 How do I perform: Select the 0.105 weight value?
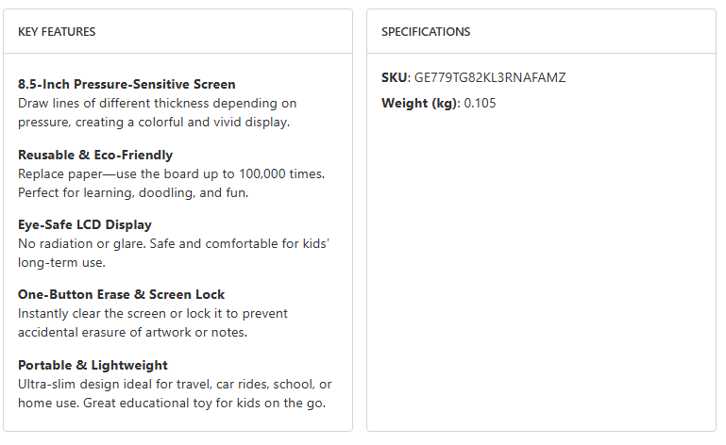(480, 103)
